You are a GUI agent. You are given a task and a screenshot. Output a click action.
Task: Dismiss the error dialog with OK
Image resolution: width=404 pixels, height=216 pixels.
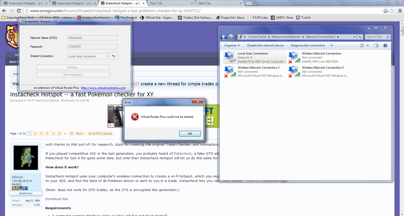point(190,134)
